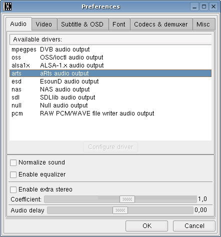Switch to the Misc tab
This screenshot has height=237, width=221.
(203, 24)
